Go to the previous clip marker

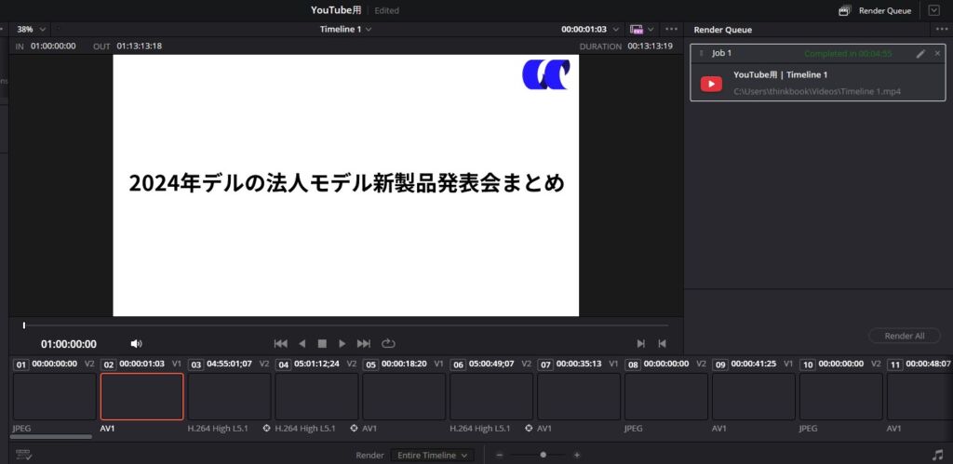[x=662, y=344]
